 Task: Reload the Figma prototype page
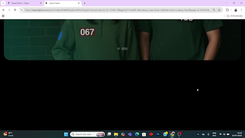coord(15,10)
